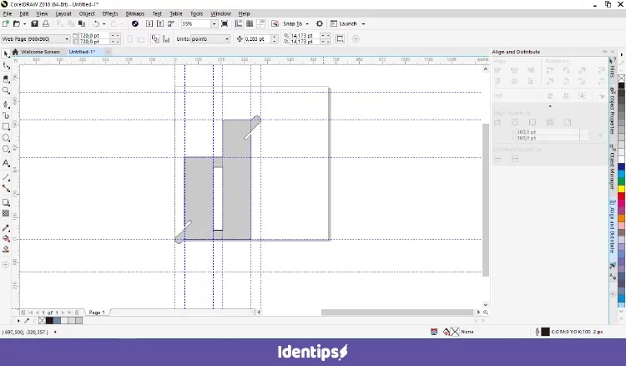Select the Rectangle tool
The width and height of the screenshot is (626, 366).
(x=6, y=127)
